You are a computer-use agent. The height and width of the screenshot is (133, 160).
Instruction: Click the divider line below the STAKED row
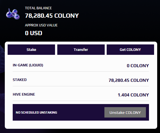coord(81,86)
